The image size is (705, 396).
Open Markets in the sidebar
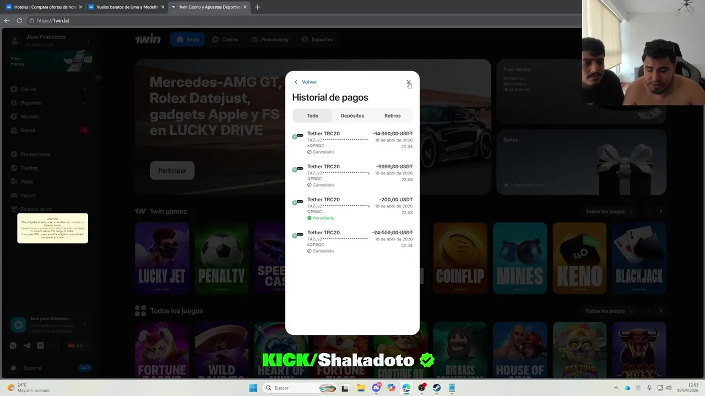tap(30, 117)
